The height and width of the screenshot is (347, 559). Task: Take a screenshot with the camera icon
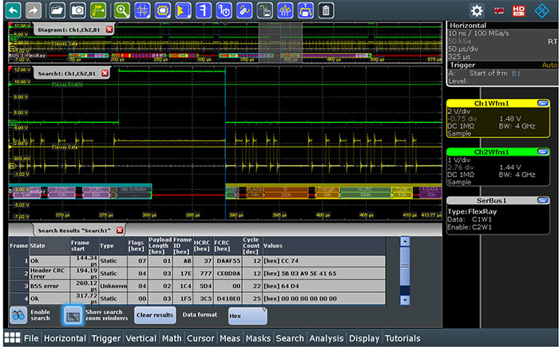[x=77, y=10]
